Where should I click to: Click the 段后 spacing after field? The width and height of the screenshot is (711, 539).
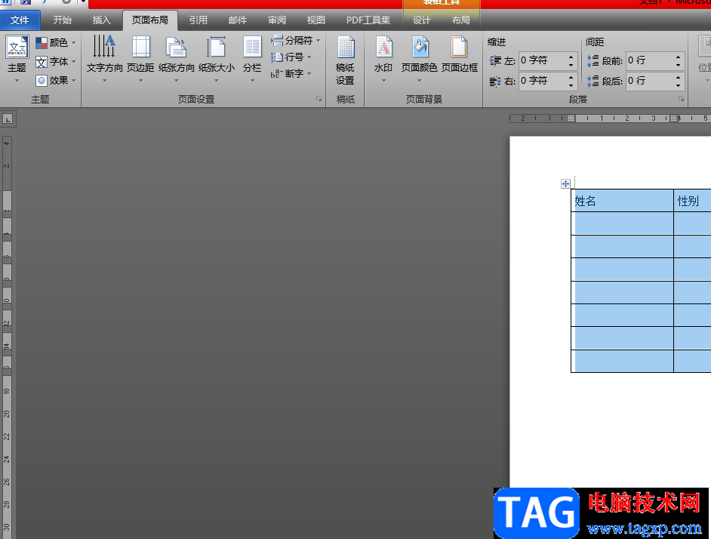(650, 81)
